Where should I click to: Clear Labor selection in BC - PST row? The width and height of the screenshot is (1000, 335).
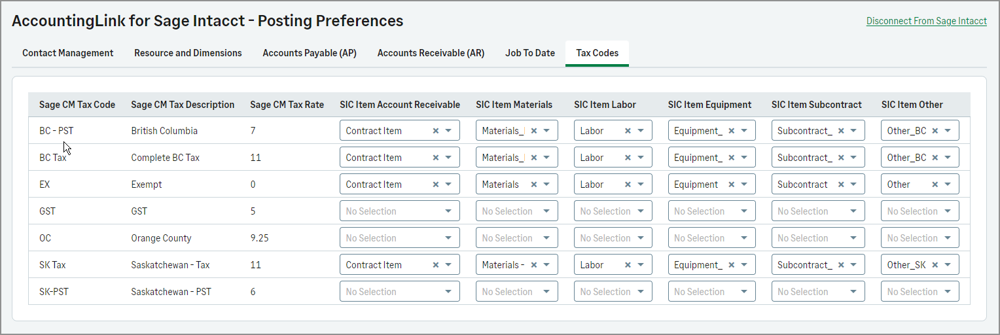(628, 131)
